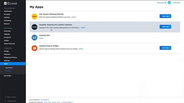Click Get mobile app link
The height and width of the screenshot is (103, 184).
(45, 100)
